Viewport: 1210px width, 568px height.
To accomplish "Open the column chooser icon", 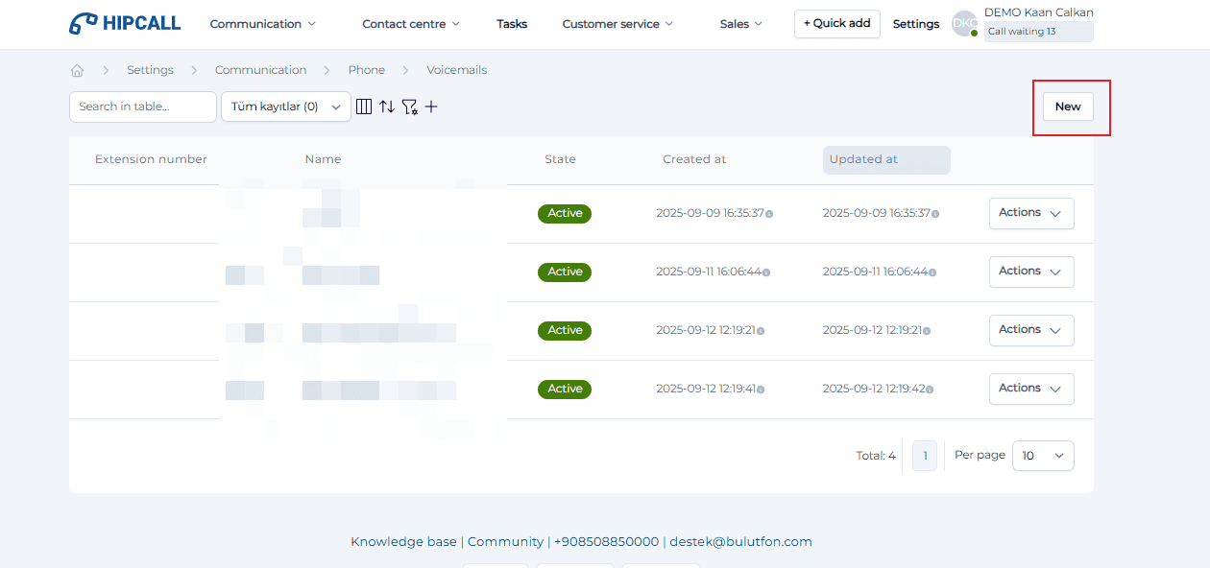I will click(364, 106).
